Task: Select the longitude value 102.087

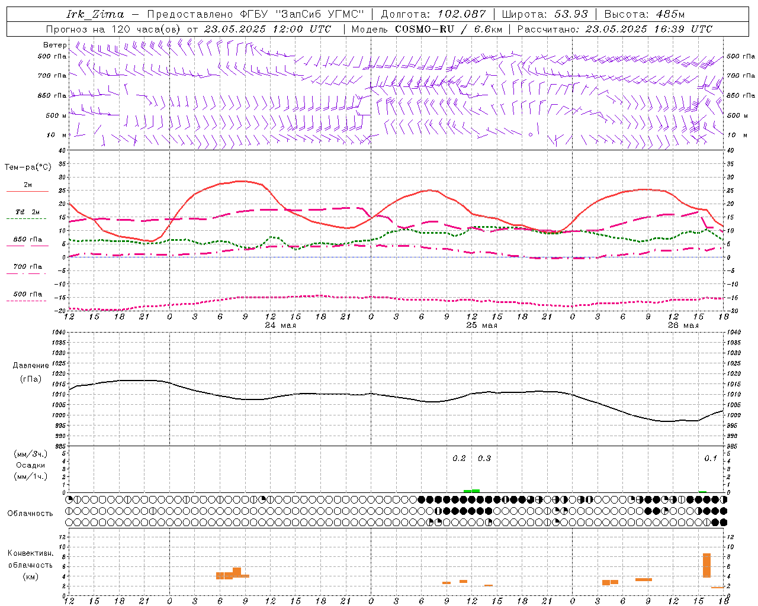Action: tap(461, 14)
